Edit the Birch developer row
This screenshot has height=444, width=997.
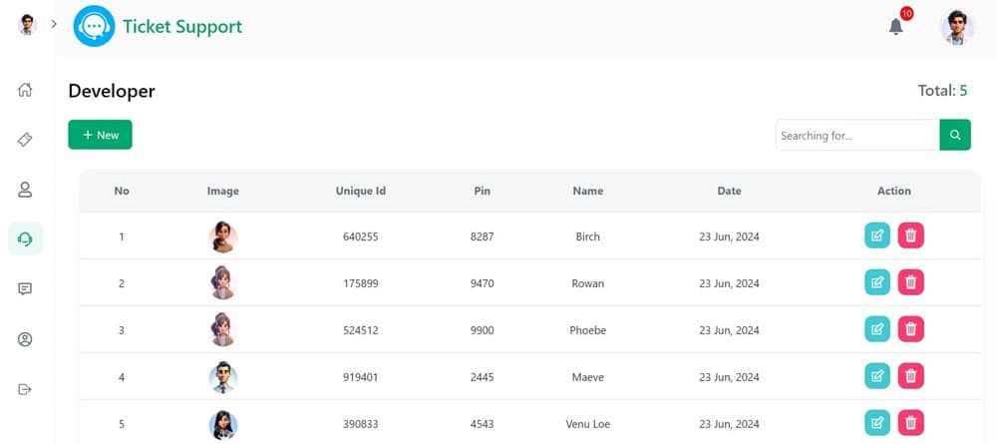pos(877,235)
